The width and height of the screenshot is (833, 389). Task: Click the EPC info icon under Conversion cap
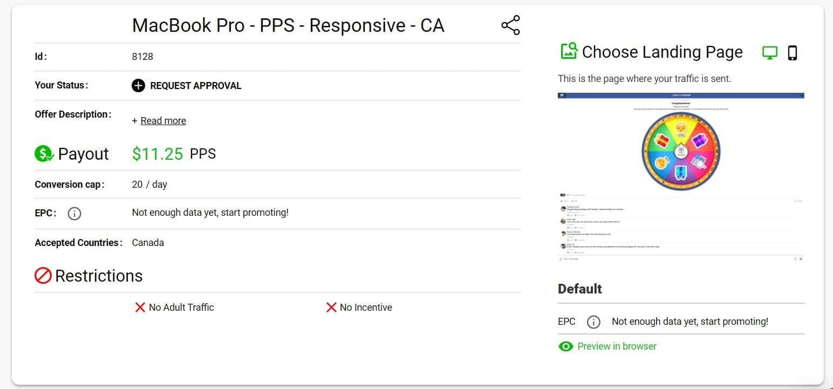[x=74, y=214]
